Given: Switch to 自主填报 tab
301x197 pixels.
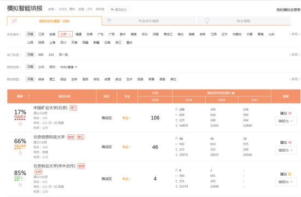Looking at the screenshot, I should click(x=244, y=21).
